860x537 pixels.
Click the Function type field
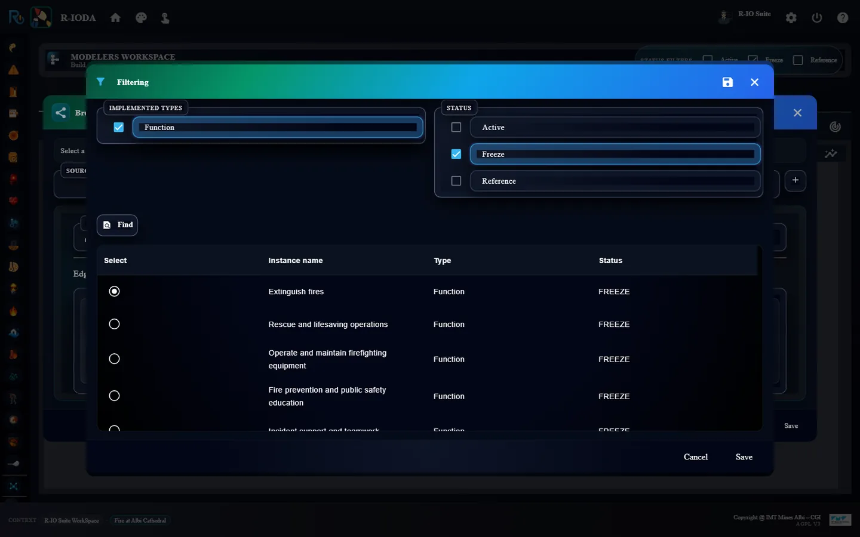pyautogui.click(x=278, y=127)
